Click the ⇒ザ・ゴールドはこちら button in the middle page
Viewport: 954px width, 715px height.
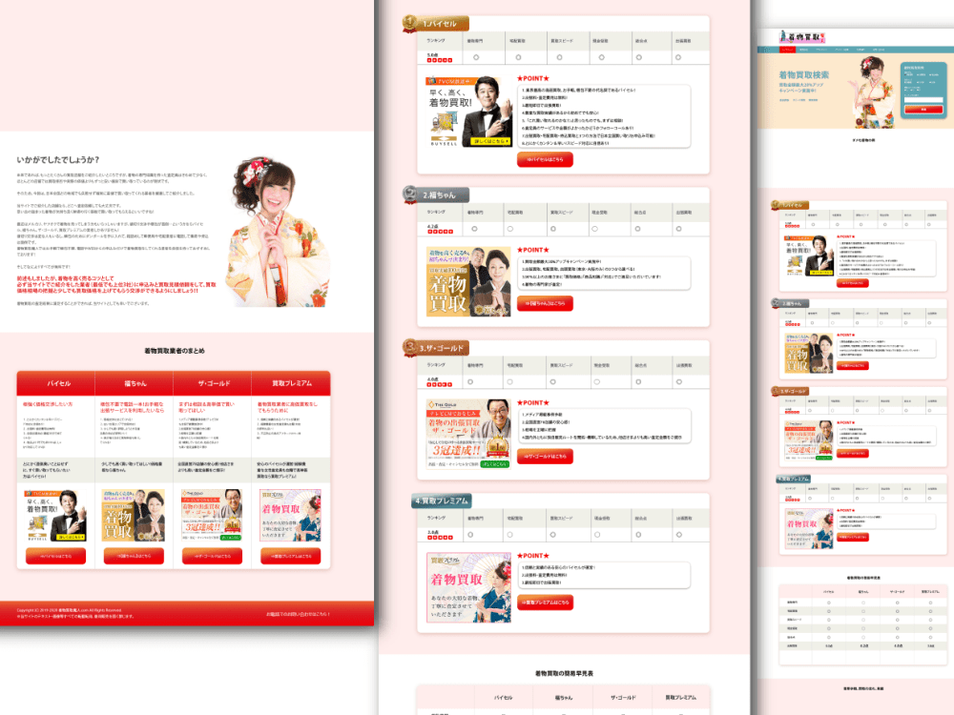(545, 456)
